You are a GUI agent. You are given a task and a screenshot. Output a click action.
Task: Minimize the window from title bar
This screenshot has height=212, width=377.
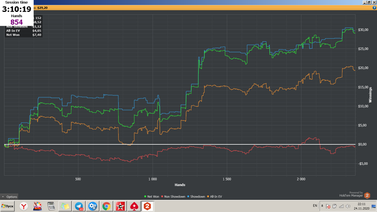coord(365,2)
